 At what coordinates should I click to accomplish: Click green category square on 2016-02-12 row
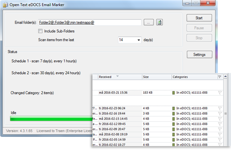point(174,124)
